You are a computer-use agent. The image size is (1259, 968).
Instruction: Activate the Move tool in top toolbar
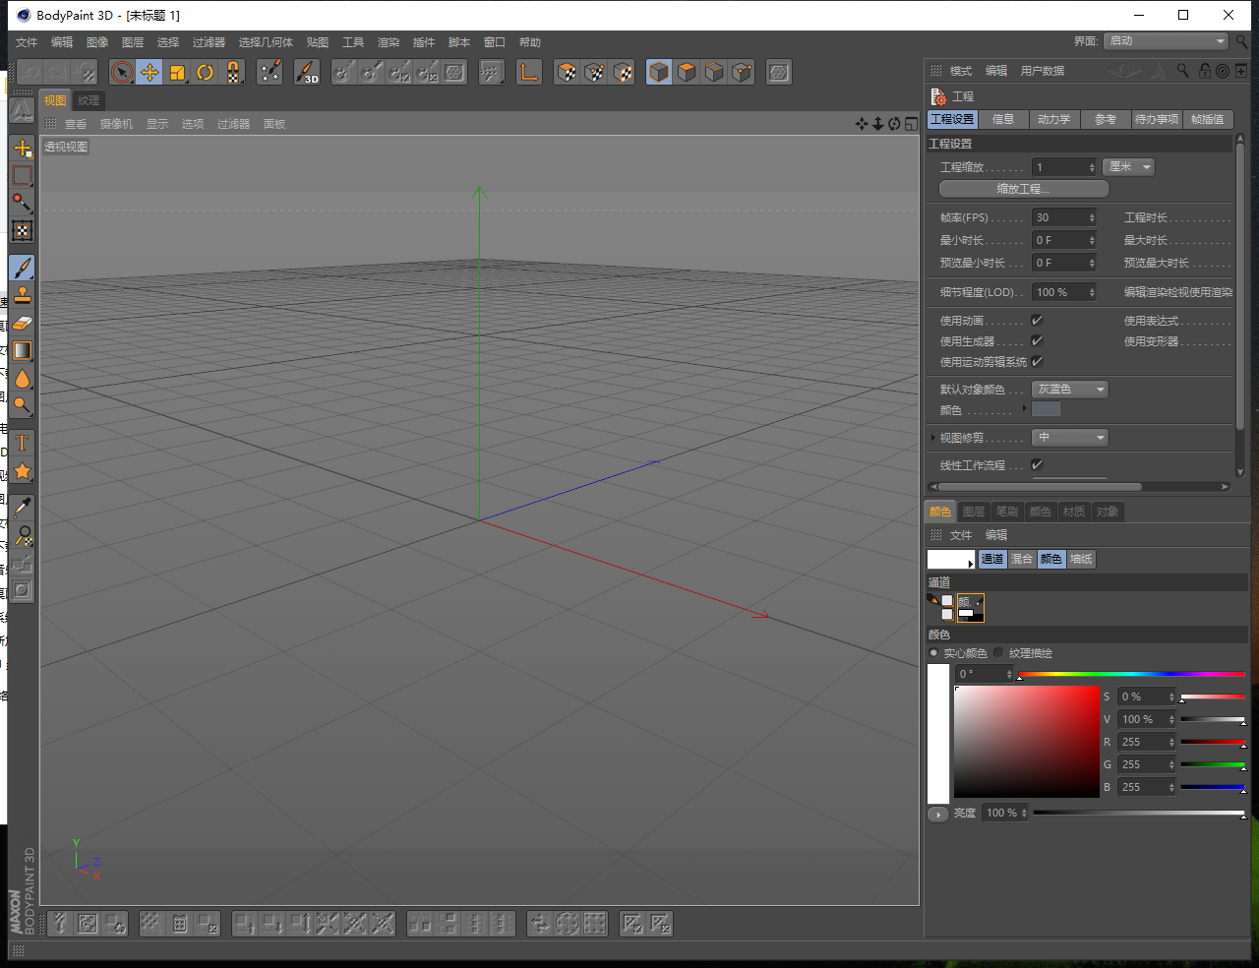pyautogui.click(x=150, y=72)
